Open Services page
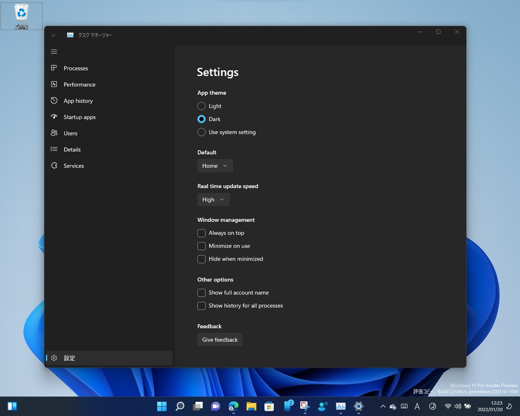520x416 pixels. point(109,166)
